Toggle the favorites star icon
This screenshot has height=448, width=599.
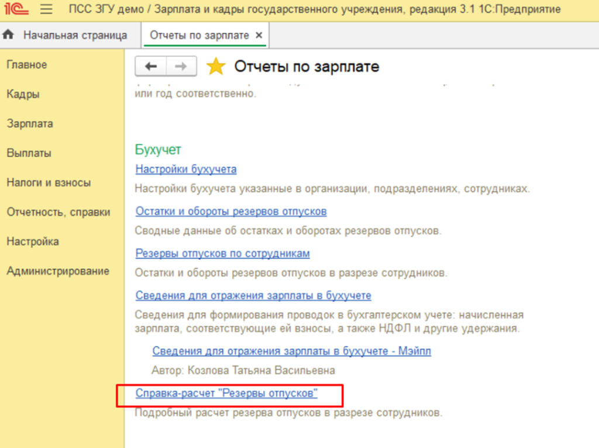pyautogui.click(x=216, y=67)
